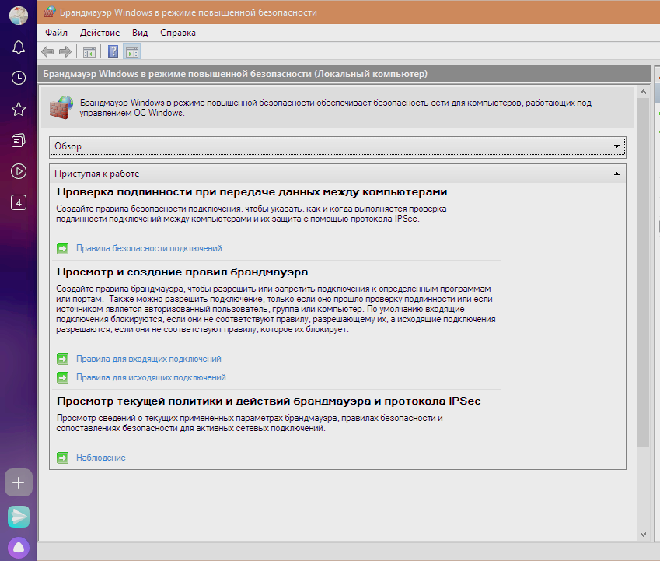Open help via the question mark toolbar icon
The height and width of the screenshot is (561, 660).
tap(113, 51)
